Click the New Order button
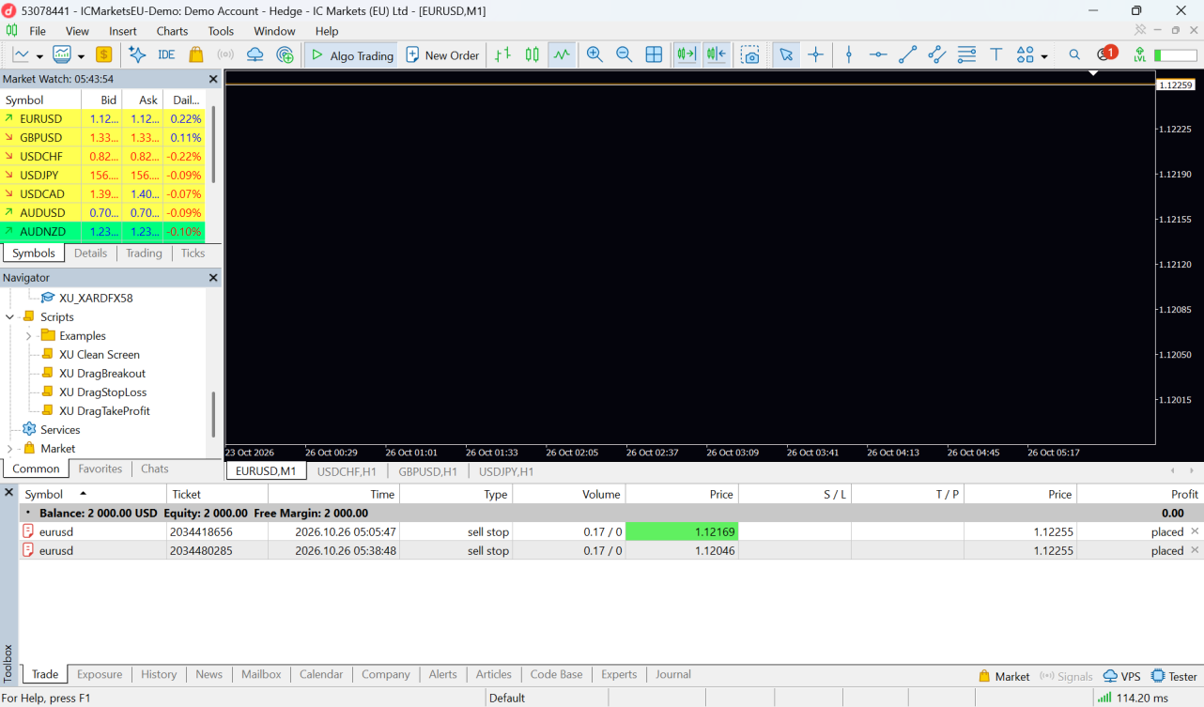Screen dimensions: 1204x707 [442, 55]
